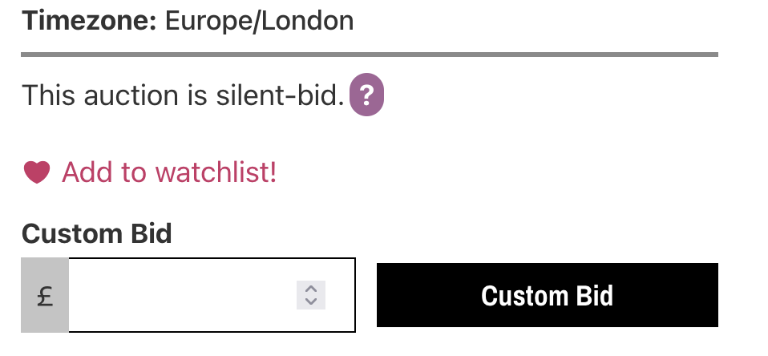Select the 'Europe/London' timezone value text
Image resolution: width=768 pixels, height=356 pixels.
[259, 21]
